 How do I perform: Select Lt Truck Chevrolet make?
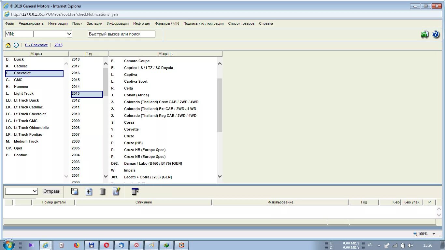tap(30, 114)
